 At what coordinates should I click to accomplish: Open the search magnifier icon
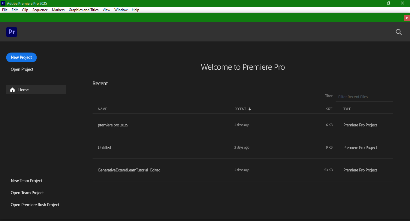[x=399, y=32]
